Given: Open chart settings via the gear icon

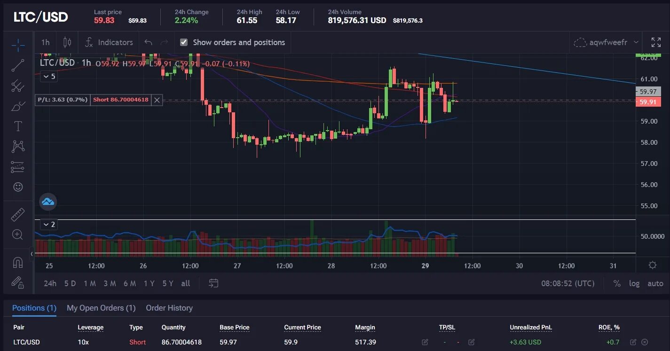Looking at the screenshot, I should click(x=652, y=265).
